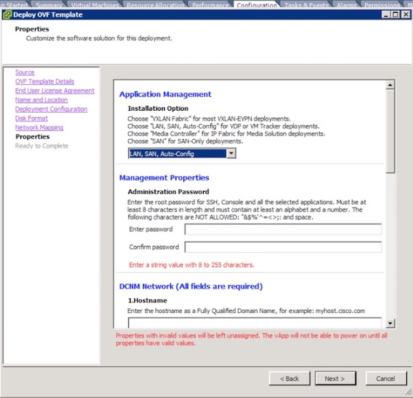Viewport: 413px width, 398px height.
Task: Open the Resource Allocation tab
Action: (155, 5)
